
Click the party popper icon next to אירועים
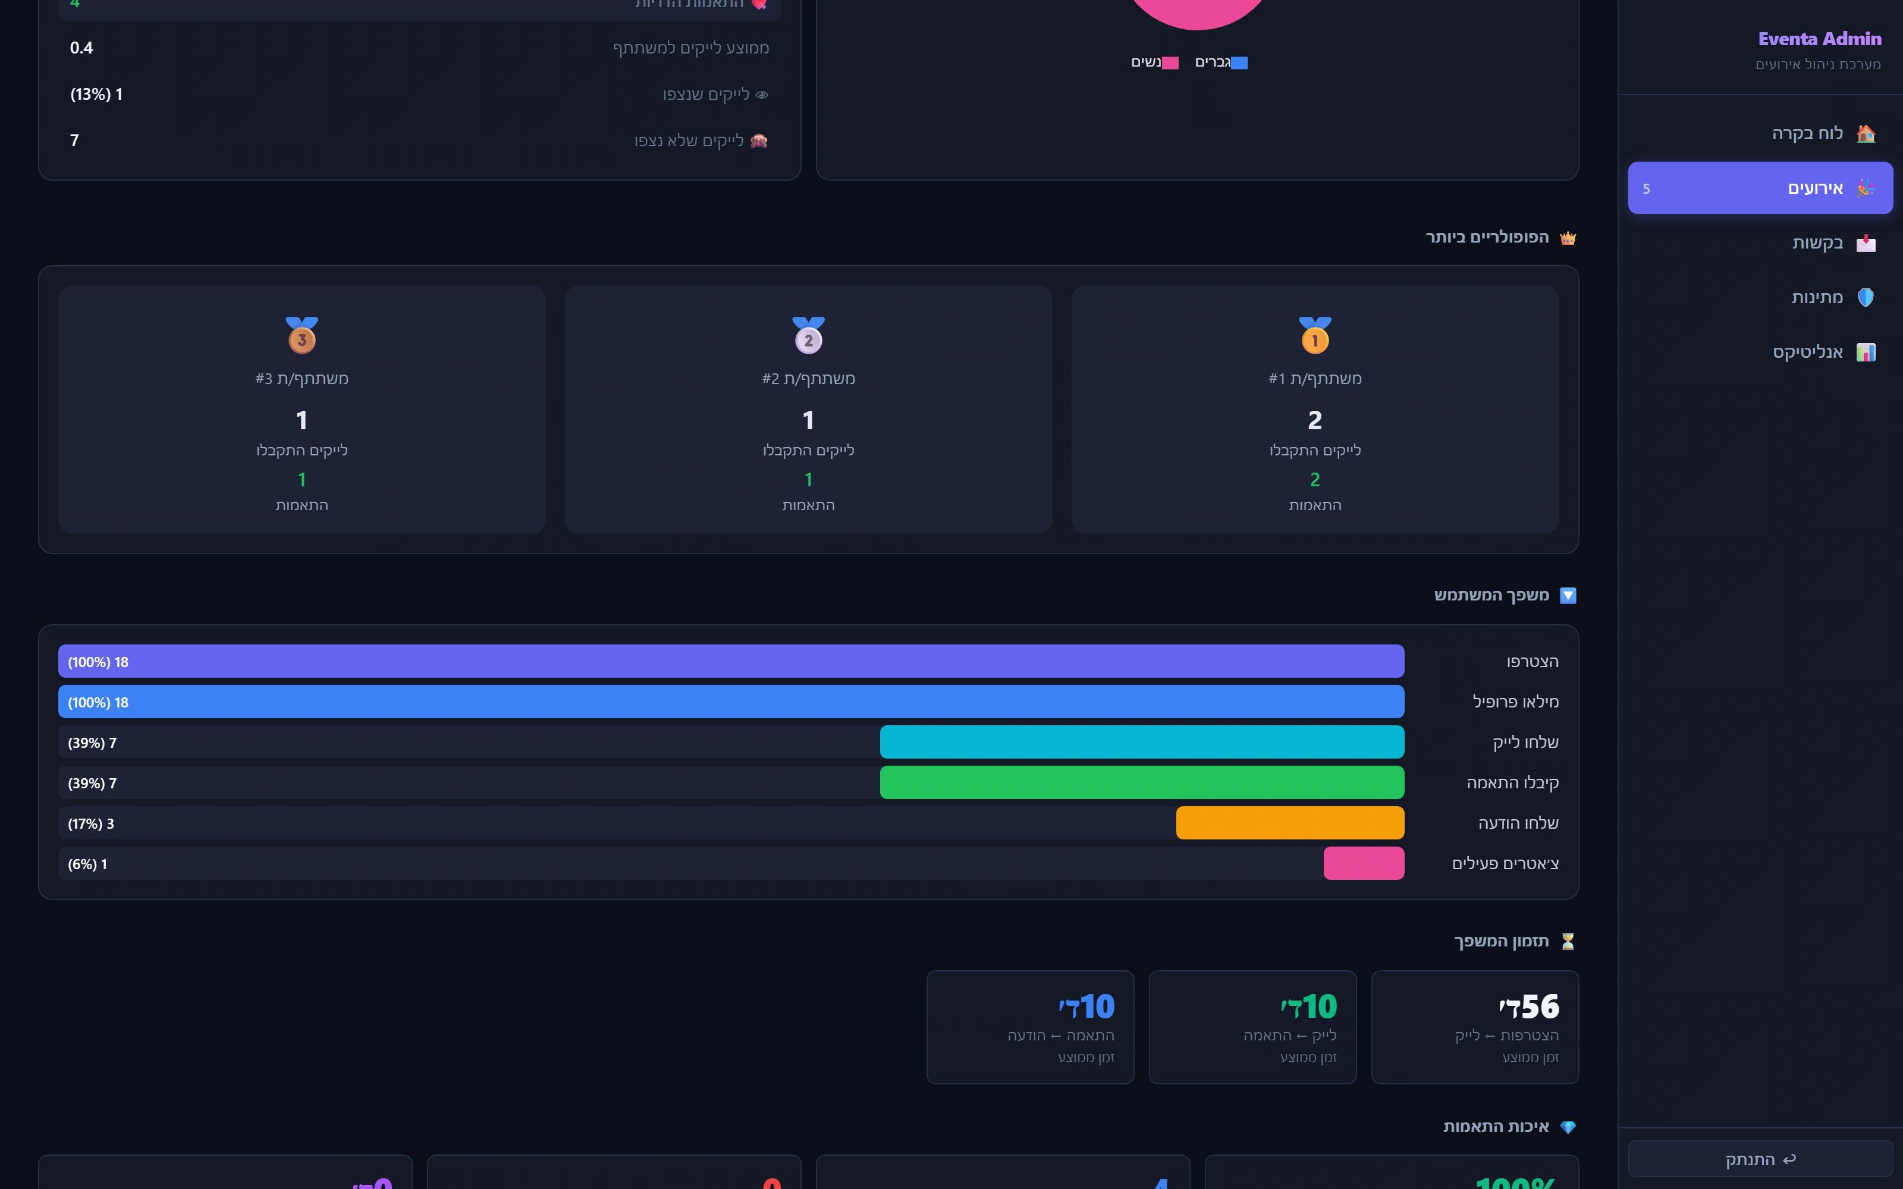click(1866, 188)
